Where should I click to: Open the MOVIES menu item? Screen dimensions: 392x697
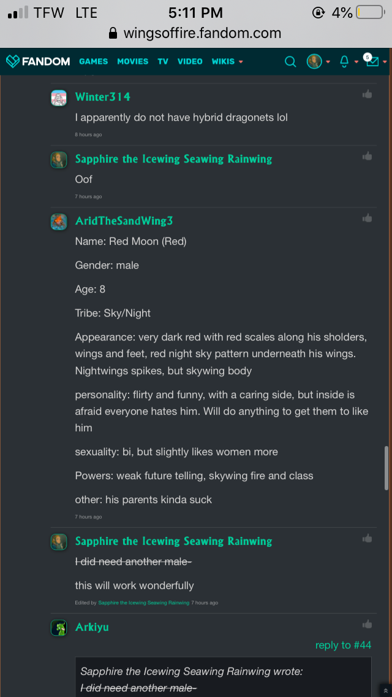[x=132, y=61]
